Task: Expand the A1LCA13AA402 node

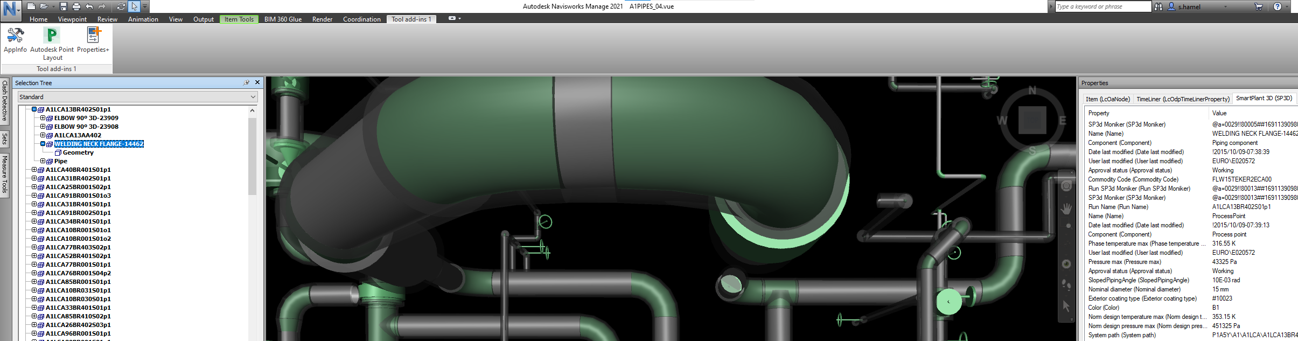Action: click(43, 135)
